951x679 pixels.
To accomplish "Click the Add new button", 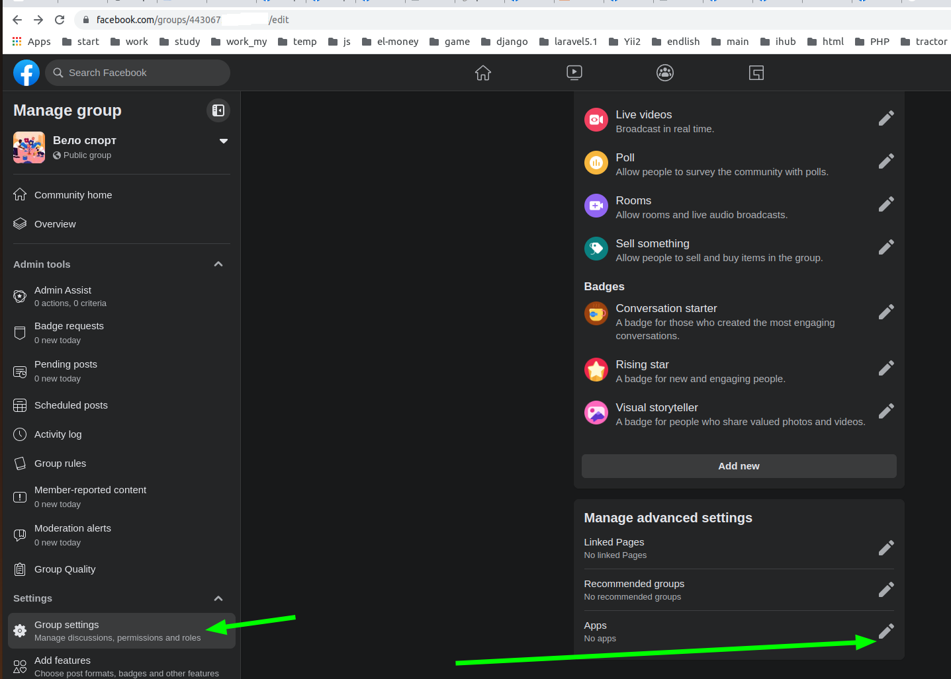I will (739, 466).
